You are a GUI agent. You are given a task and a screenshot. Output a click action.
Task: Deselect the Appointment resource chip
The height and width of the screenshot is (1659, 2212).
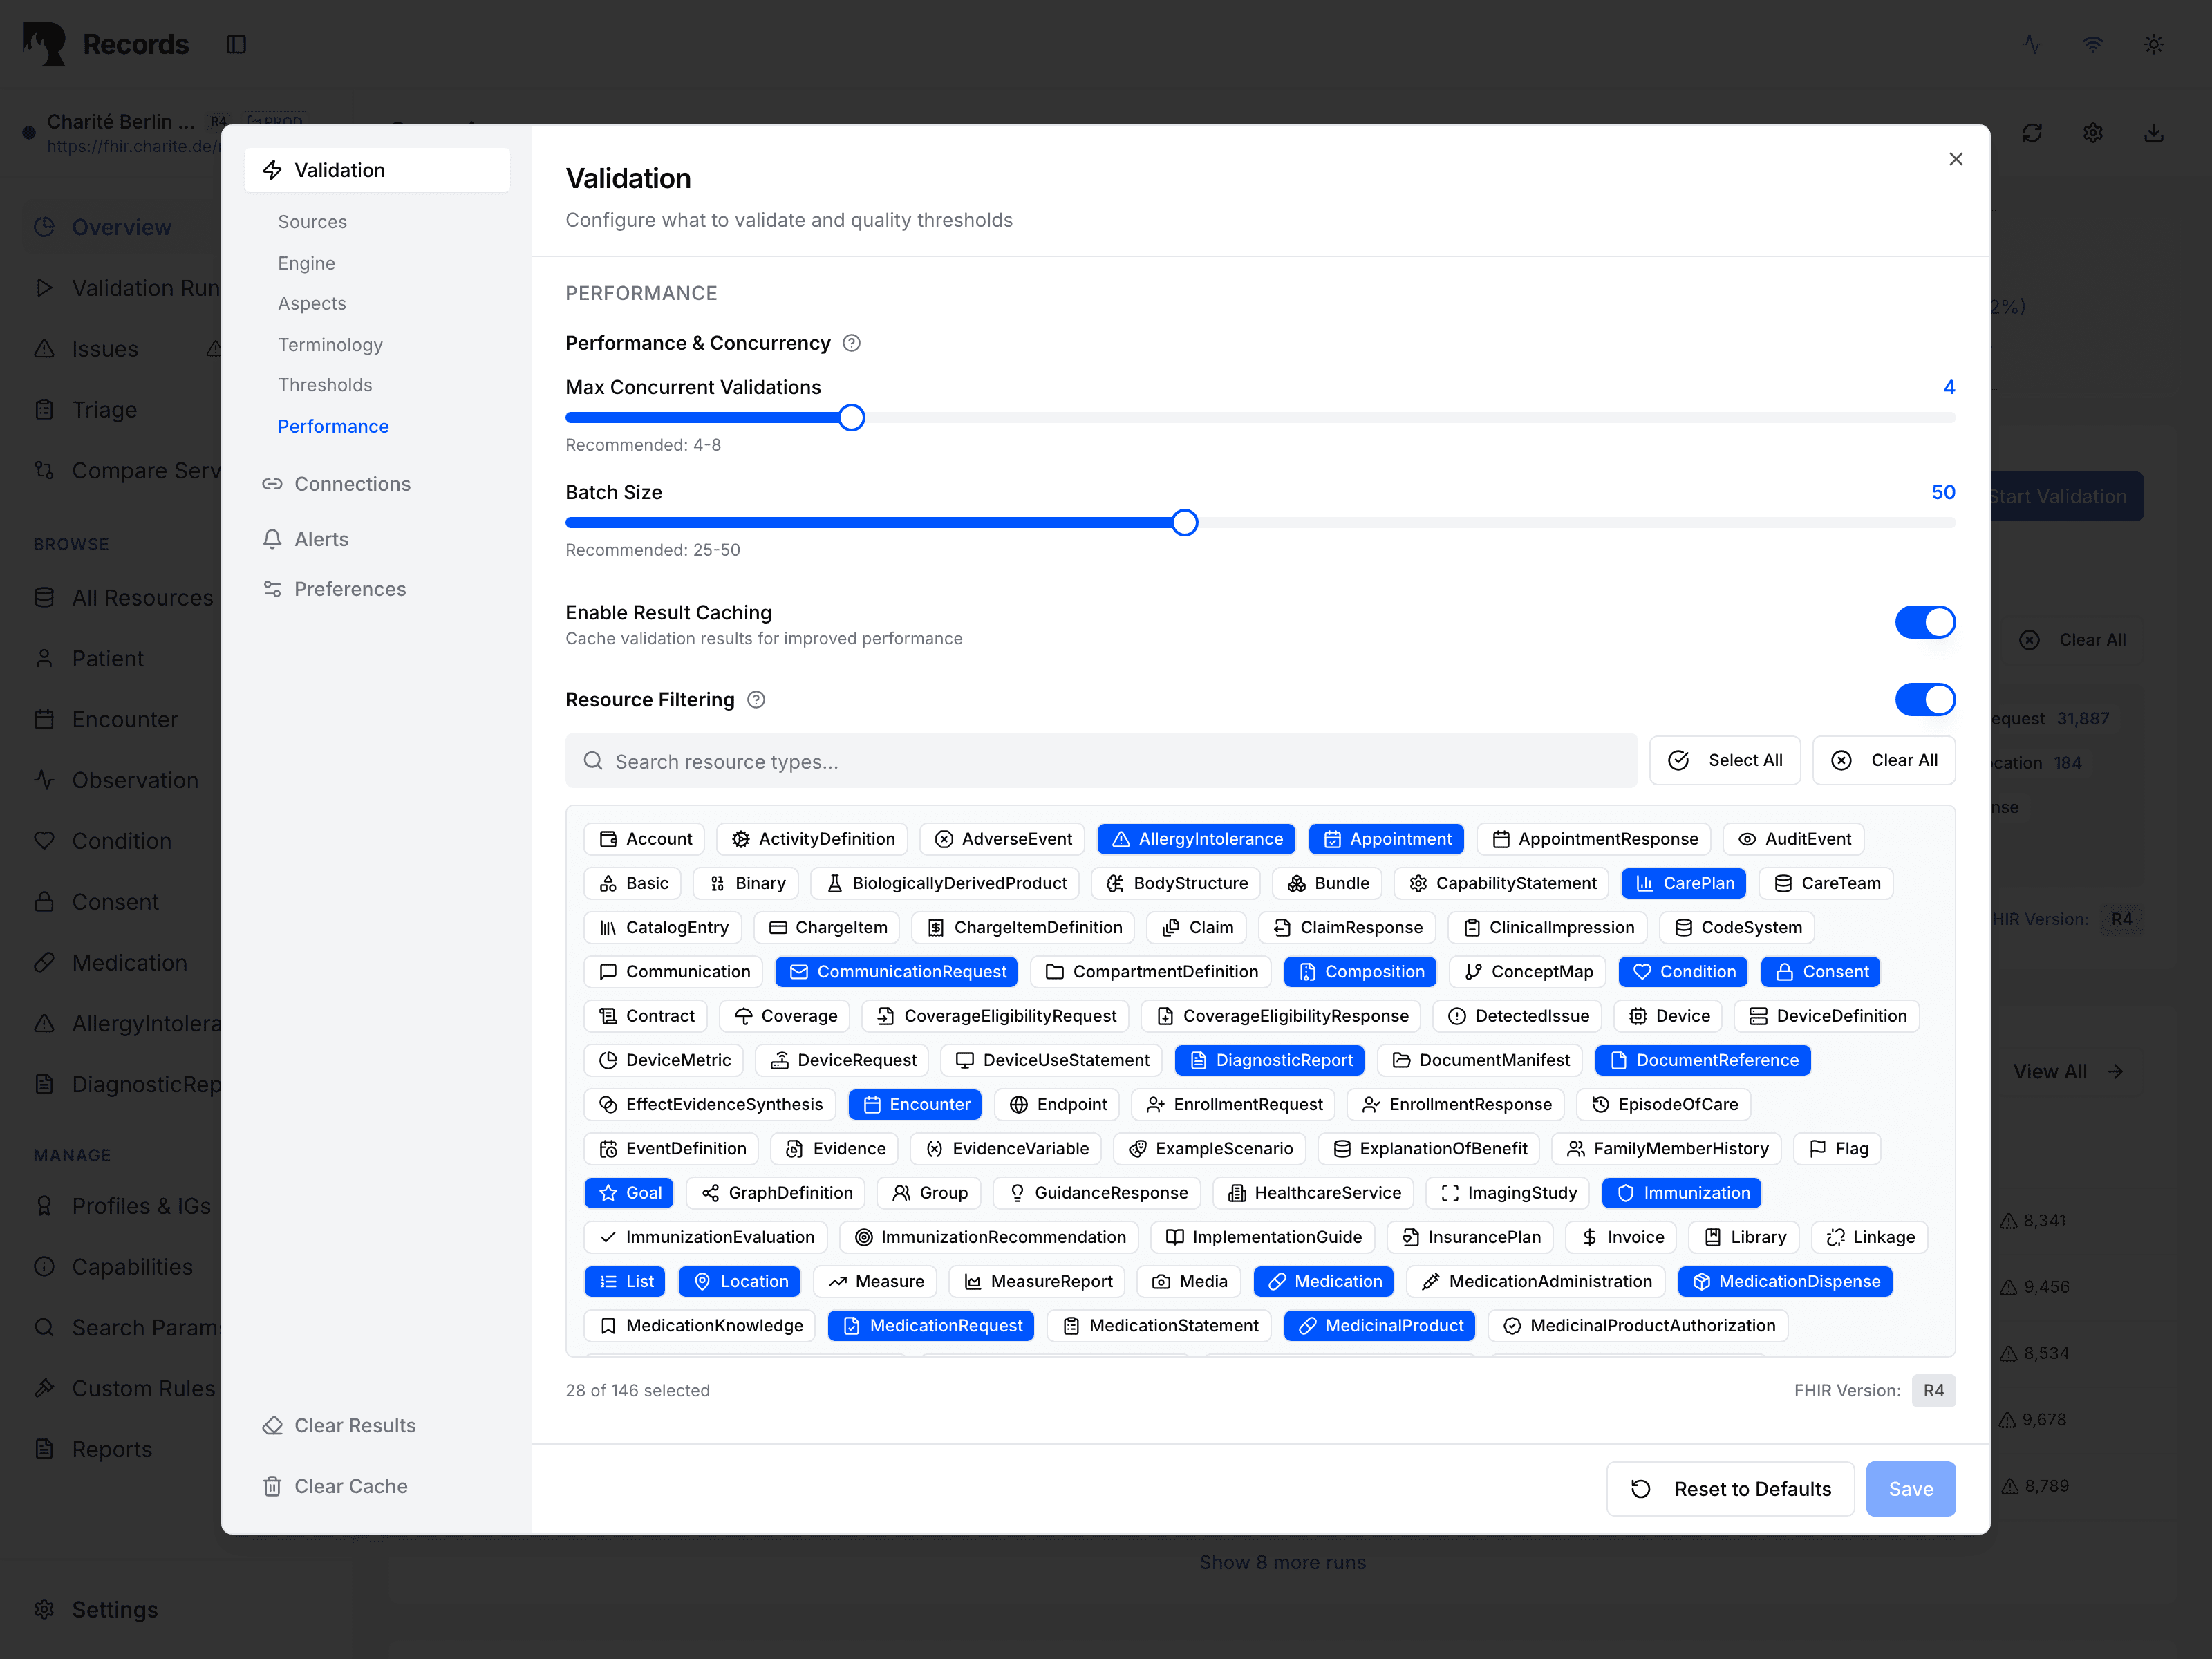[1386, 839]
